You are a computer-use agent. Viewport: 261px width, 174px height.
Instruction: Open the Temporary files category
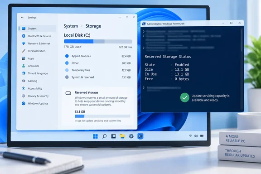(98, 70)
